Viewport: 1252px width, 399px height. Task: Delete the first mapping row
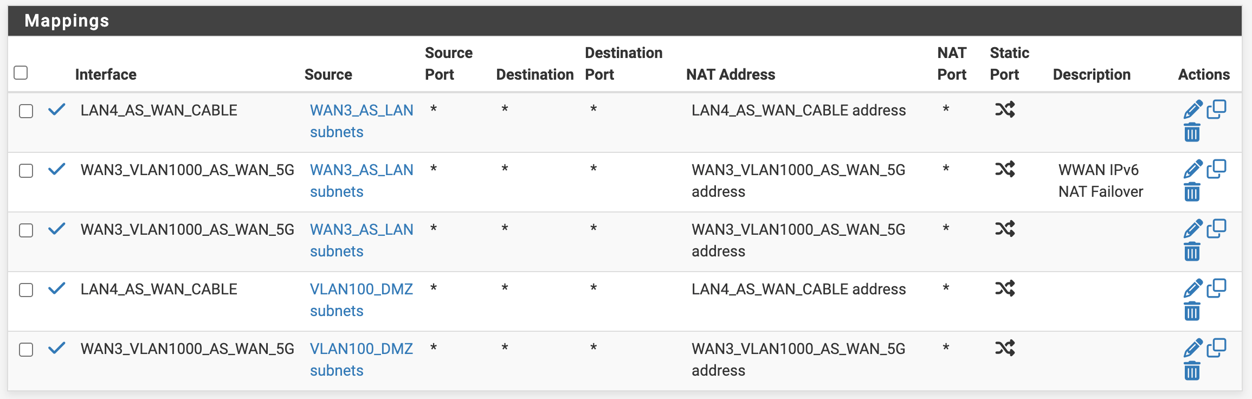coord(1192,132)
